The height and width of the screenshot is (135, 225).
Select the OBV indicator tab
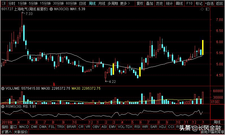tap(96, 127)
